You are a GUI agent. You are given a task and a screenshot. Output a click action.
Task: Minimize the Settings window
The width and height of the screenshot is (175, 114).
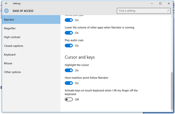[152, 4]
